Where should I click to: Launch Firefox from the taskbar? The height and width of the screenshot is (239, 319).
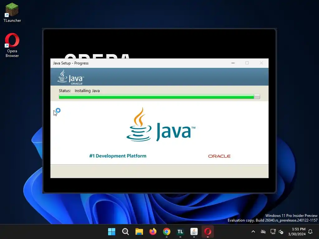coord(153,232)
